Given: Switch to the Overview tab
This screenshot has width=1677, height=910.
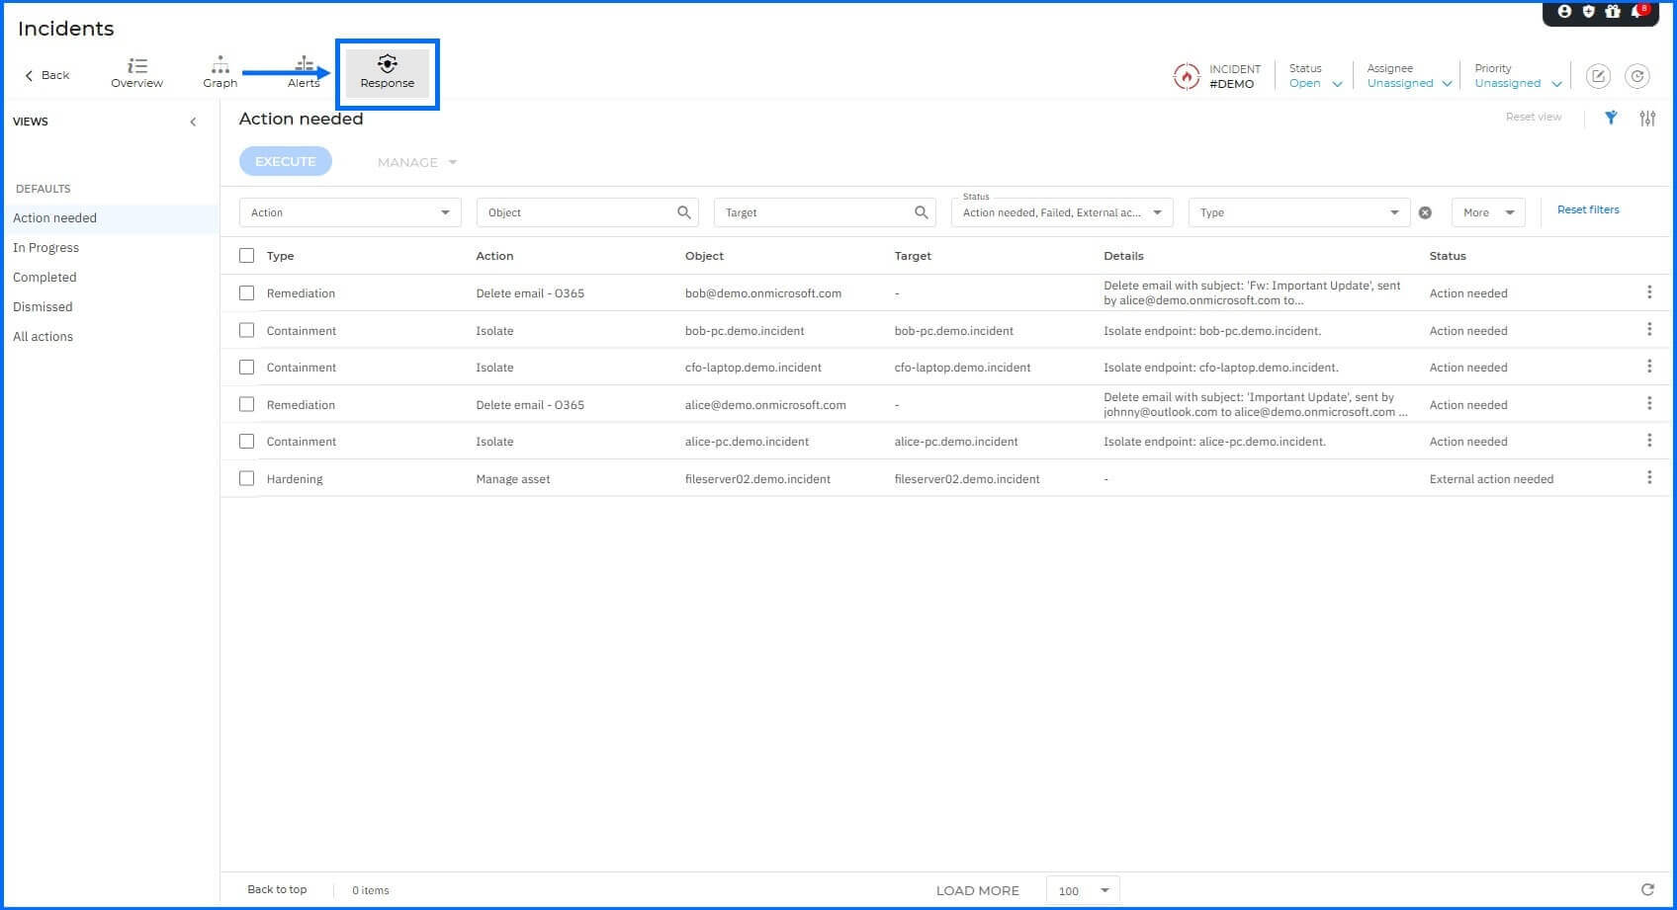Looking at the screenshot, I should 136,73.
